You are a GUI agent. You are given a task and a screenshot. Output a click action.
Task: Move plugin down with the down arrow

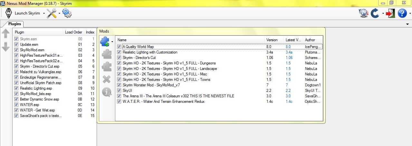(6, 47)
